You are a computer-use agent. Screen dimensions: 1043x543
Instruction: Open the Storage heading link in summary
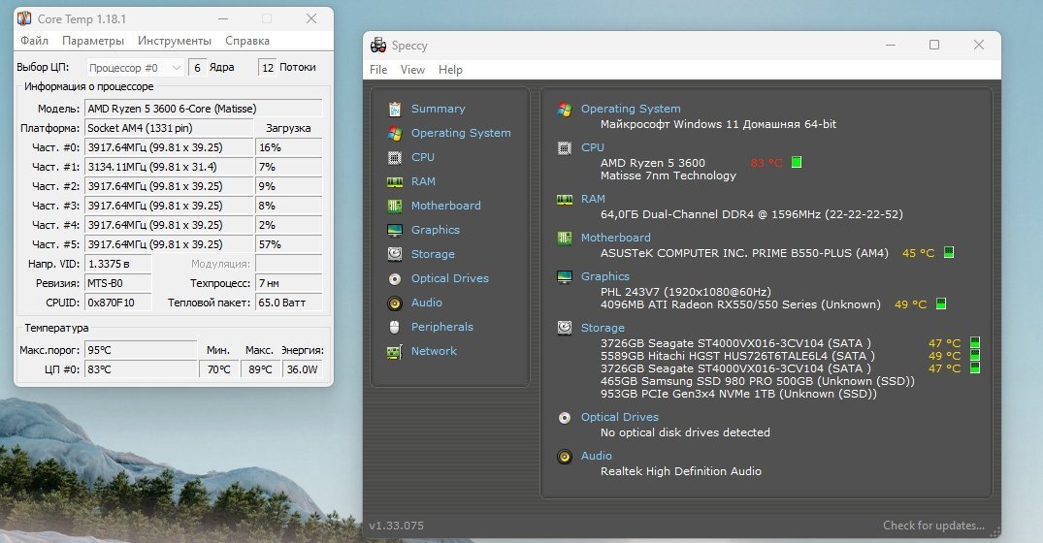click(603, 328)
